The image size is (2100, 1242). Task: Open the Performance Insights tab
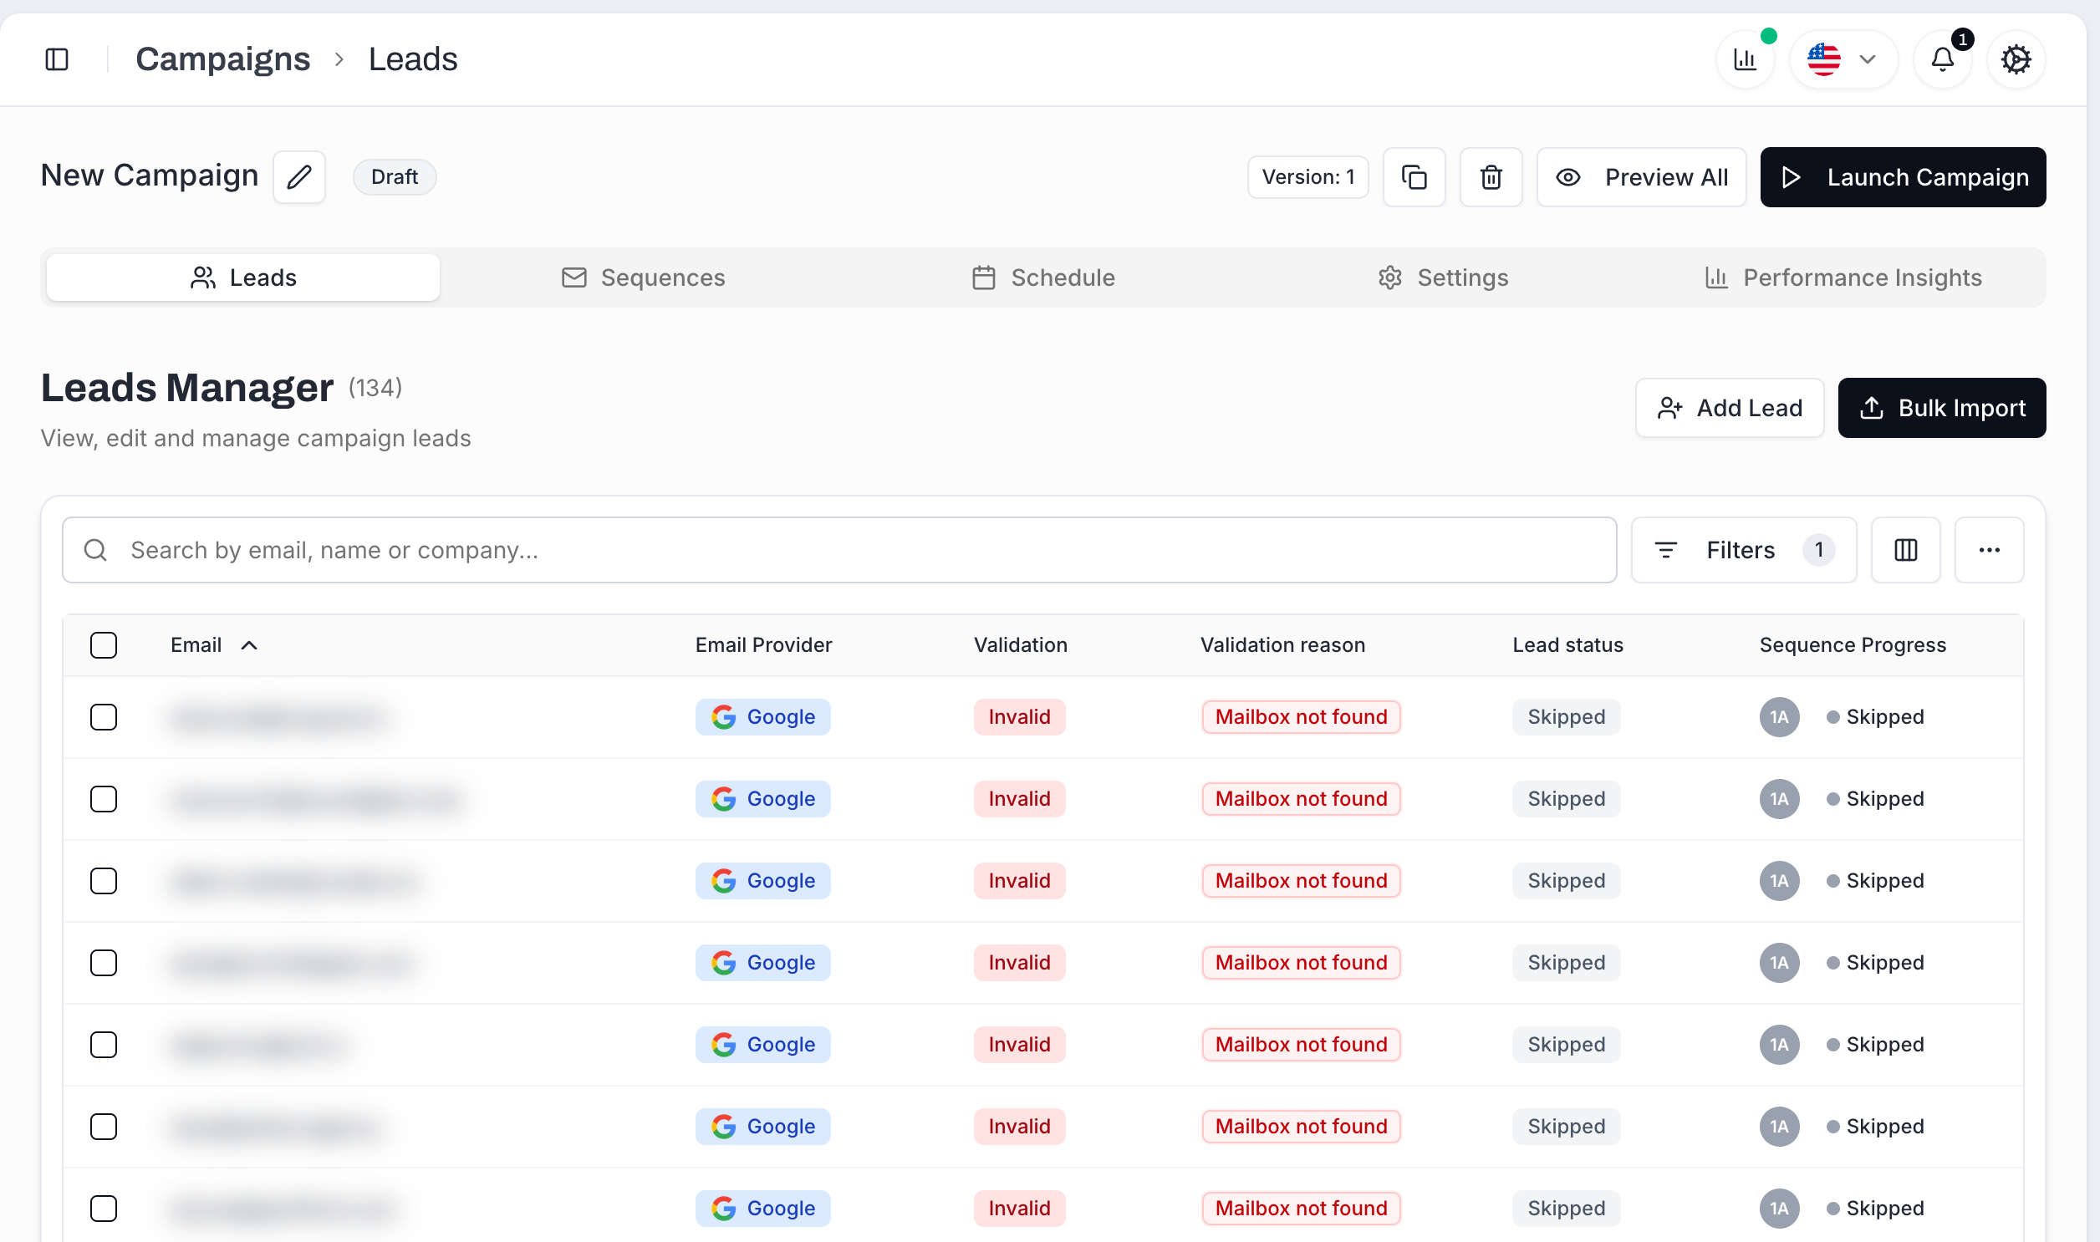[x=1843, y=277]
